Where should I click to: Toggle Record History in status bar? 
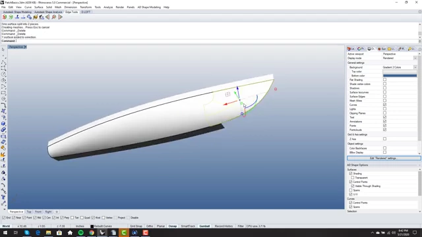click(224, 226)
